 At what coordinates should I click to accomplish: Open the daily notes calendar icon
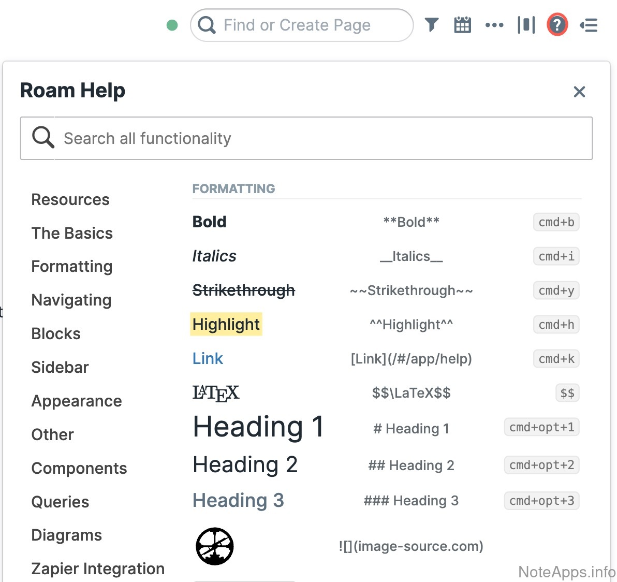point(462,25)
